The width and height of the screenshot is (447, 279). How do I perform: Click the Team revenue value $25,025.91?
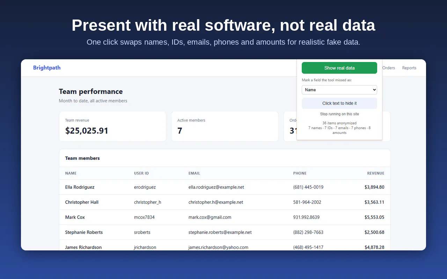[87, 131]
